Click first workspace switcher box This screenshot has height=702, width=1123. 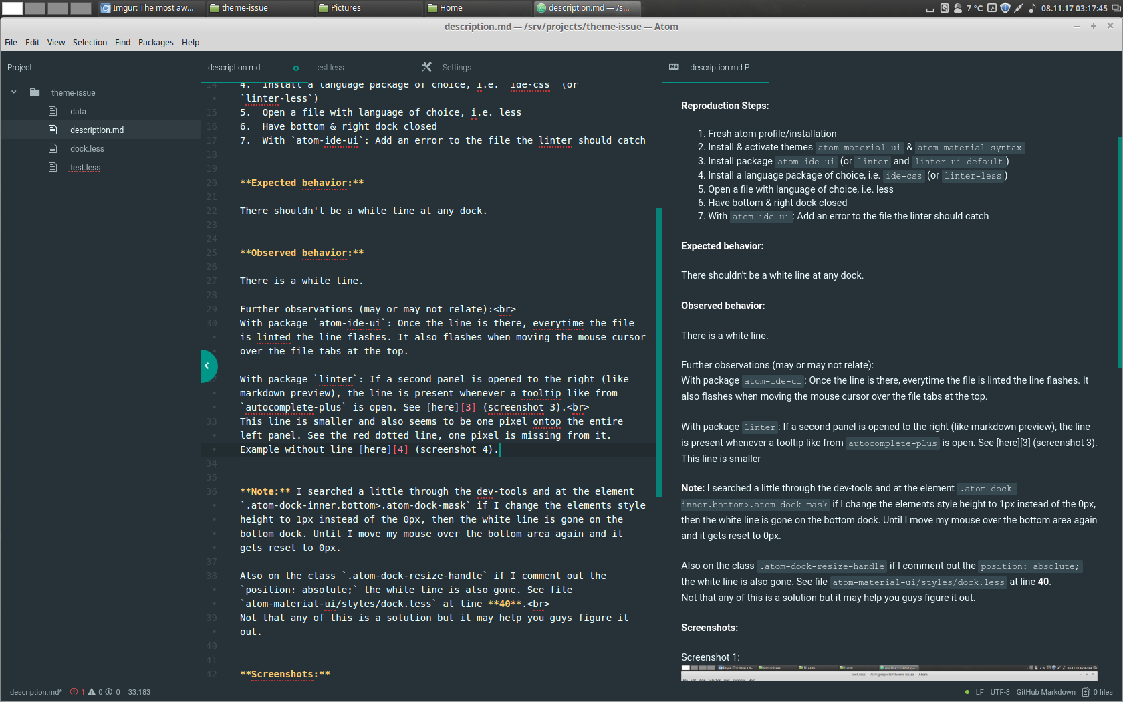(13, 8)
